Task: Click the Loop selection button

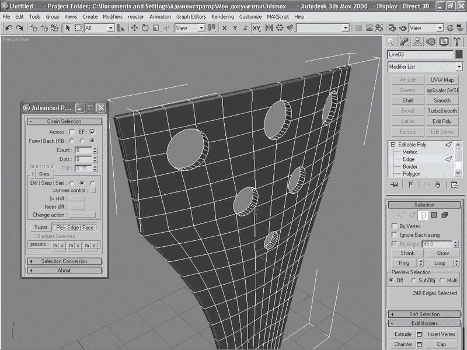Action: click(x=439, y=263)
